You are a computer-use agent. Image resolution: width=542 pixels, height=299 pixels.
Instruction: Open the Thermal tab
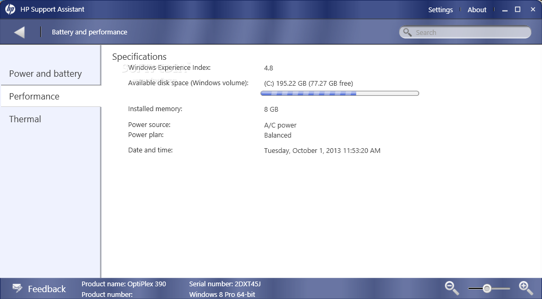(x=51, y=119)
